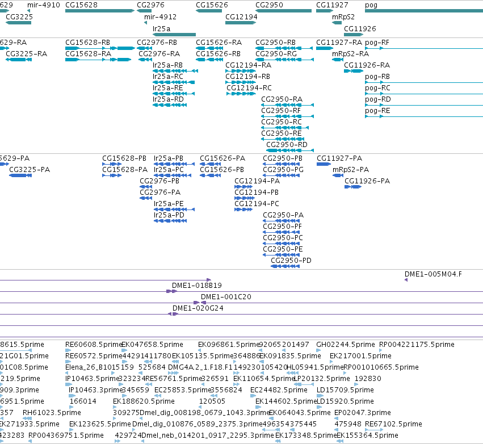
Task: Select the mRpS2 gene label
Action: point(343,16)
